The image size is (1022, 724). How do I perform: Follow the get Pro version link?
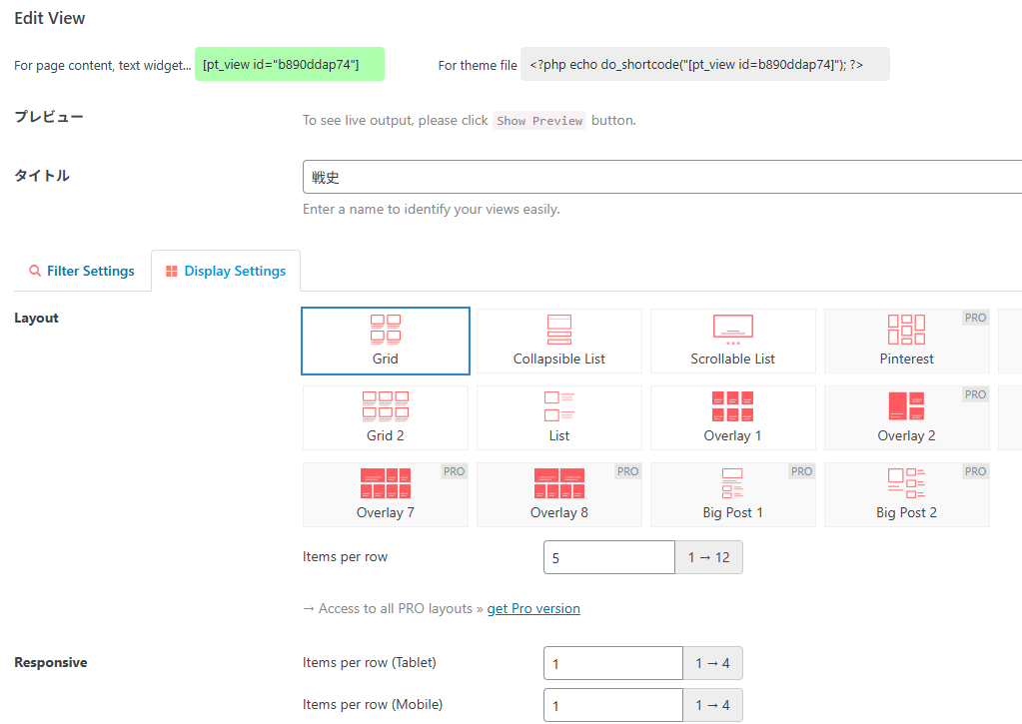[x=533, y=608]
